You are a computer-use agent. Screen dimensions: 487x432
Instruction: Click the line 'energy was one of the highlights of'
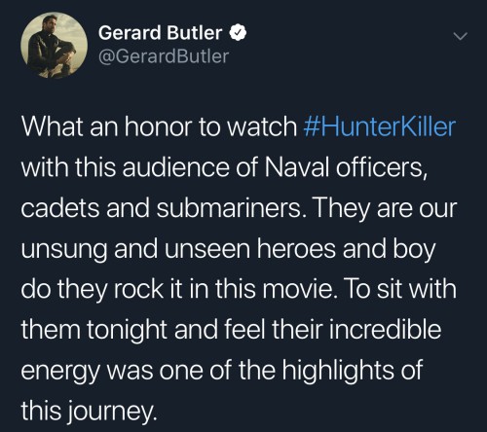(222, 371)
